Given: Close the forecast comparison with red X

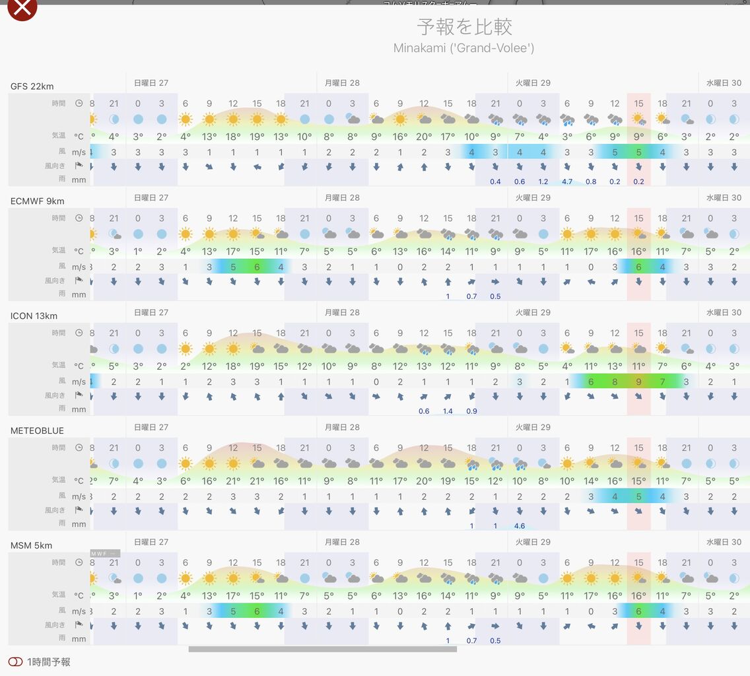Looking at the screenshot, I should 22,7.
